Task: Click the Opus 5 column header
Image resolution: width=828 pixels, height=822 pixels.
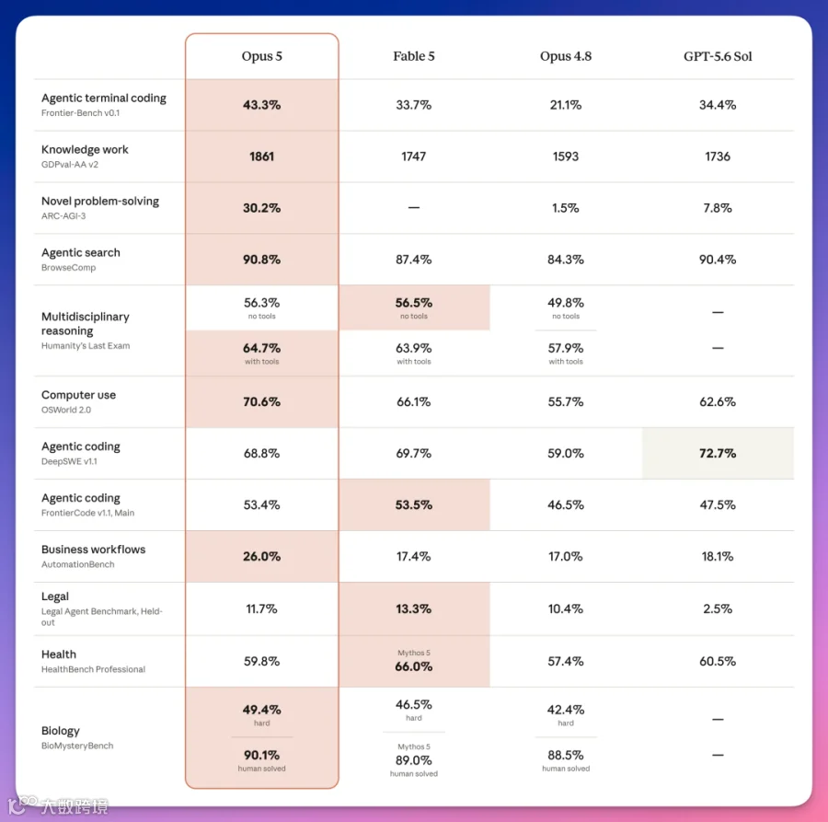Action: pyautogui.click(x=262, y=56)
